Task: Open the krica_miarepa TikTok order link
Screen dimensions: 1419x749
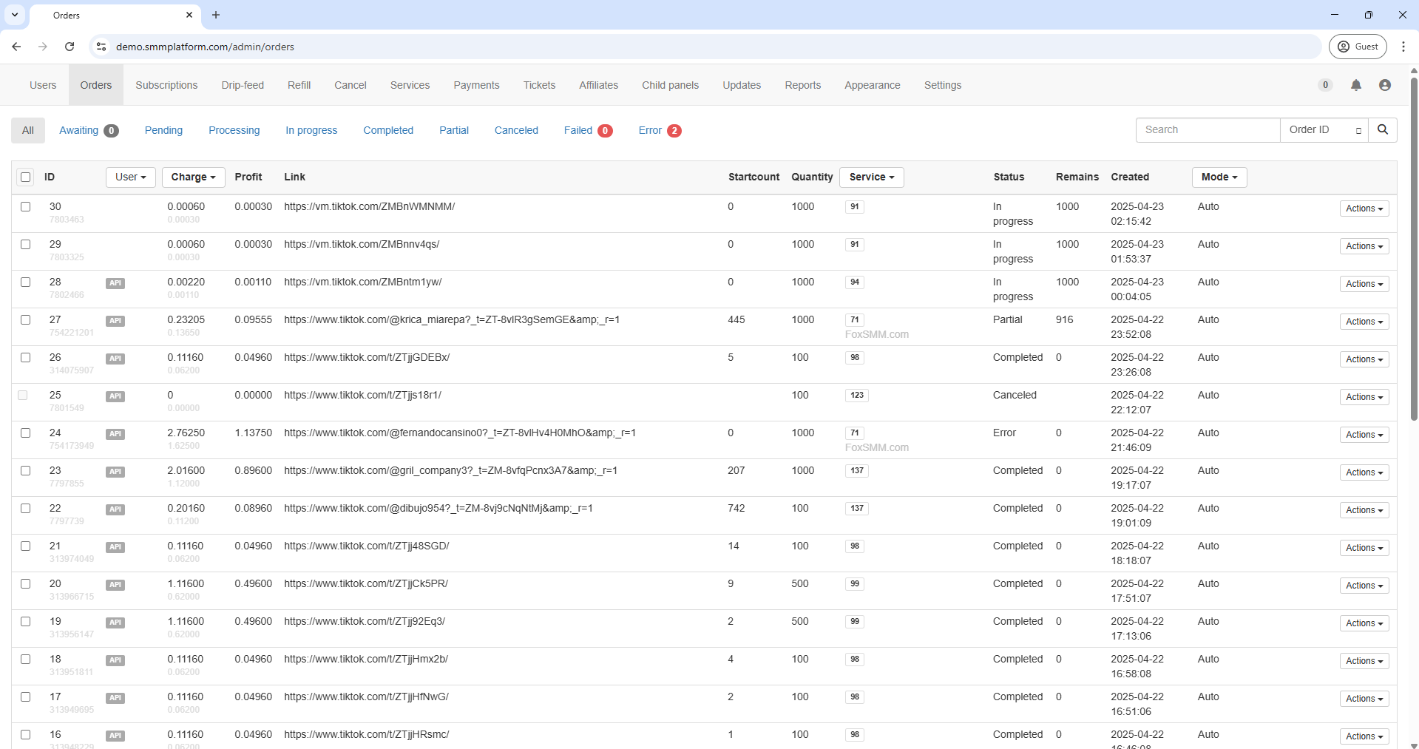Action: tap(451, 320)
